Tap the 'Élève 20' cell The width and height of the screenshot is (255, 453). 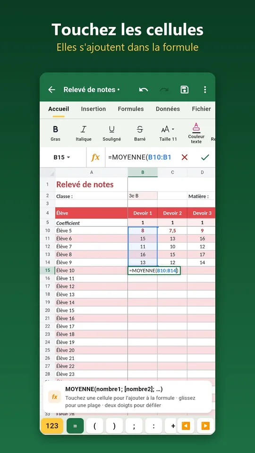pyautogui.click(x=91, y=350)
